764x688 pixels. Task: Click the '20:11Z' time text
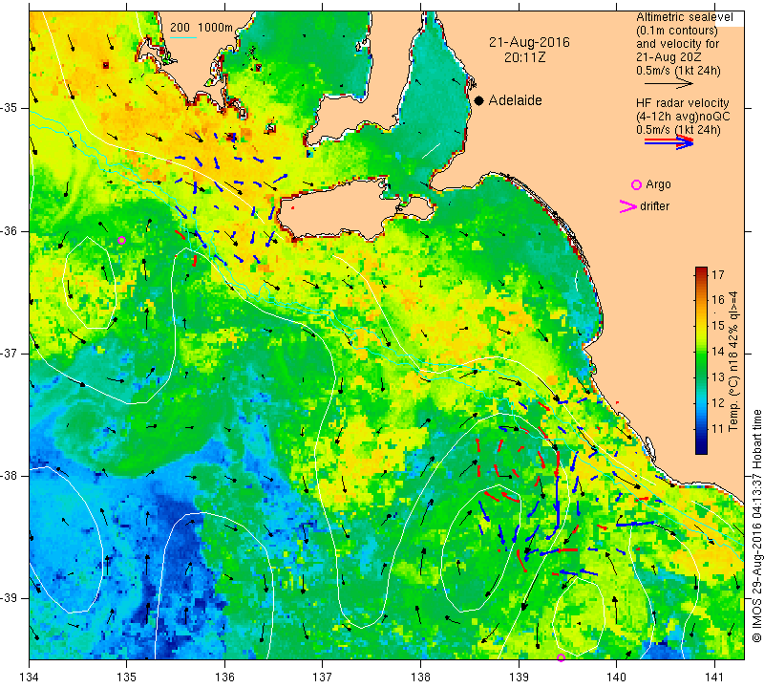tap(524, 57)
